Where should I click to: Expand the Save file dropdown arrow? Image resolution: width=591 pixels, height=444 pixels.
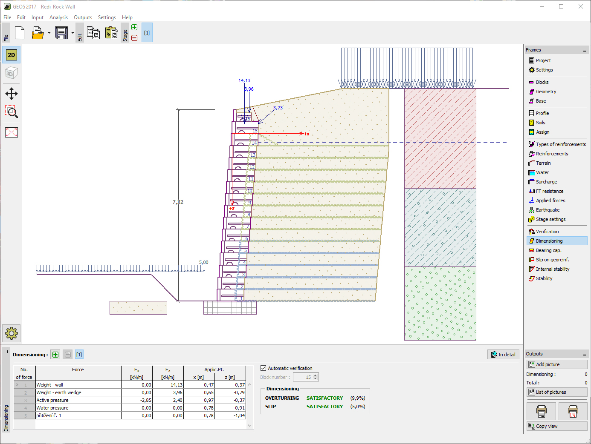click(x=72, y=33)
